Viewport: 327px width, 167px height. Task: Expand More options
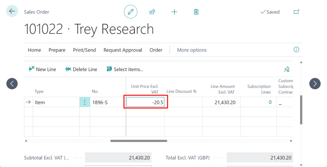[192, 50]
